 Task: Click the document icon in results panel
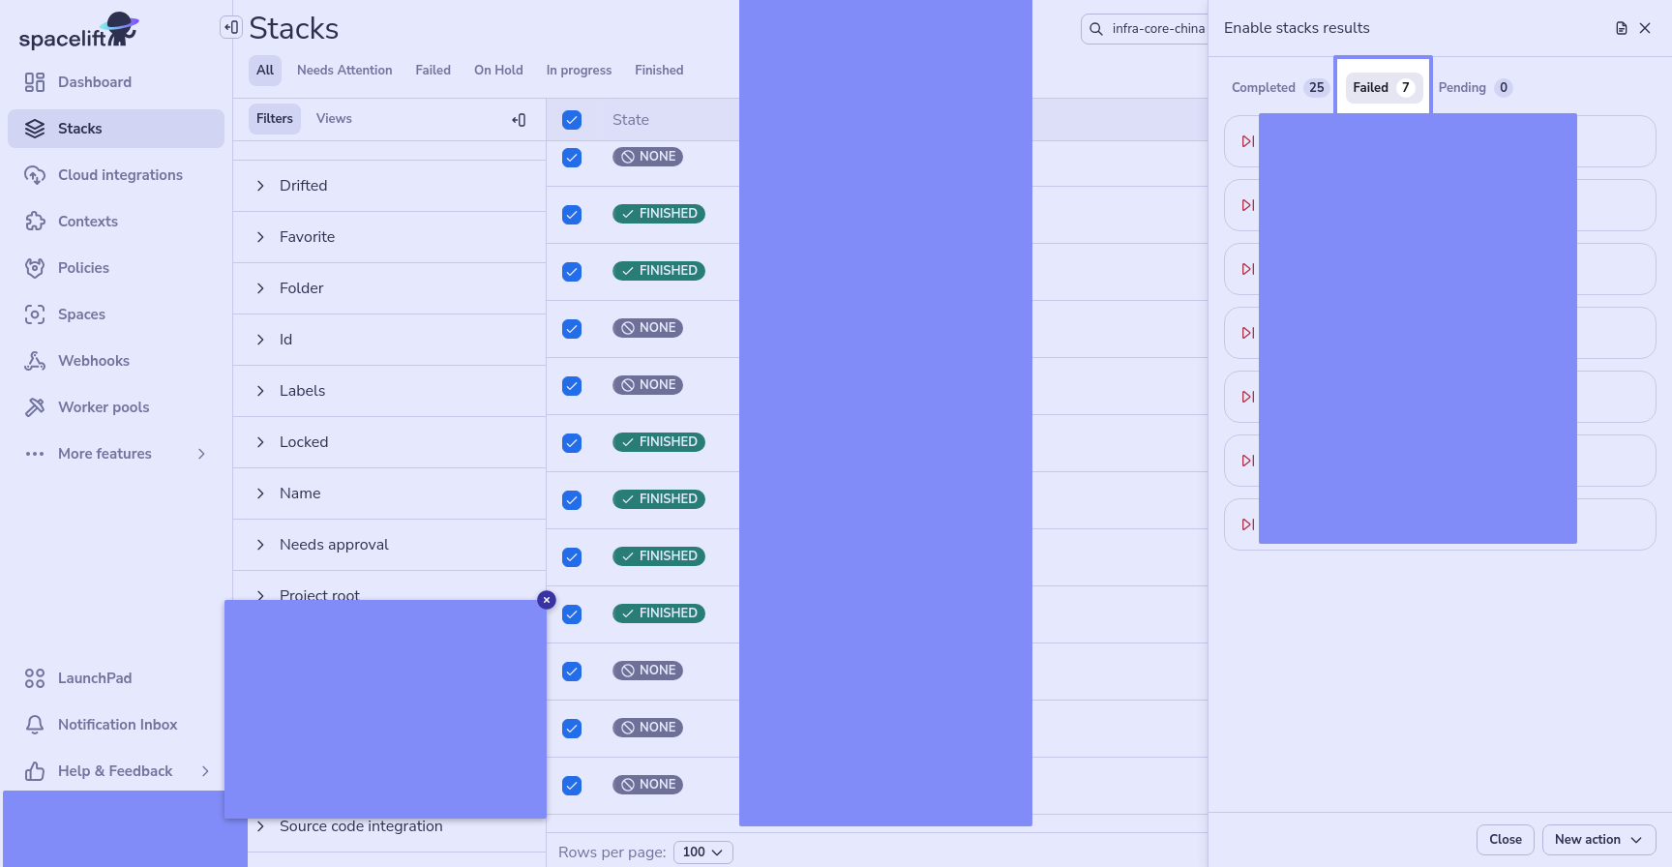tap(1622, 28)
